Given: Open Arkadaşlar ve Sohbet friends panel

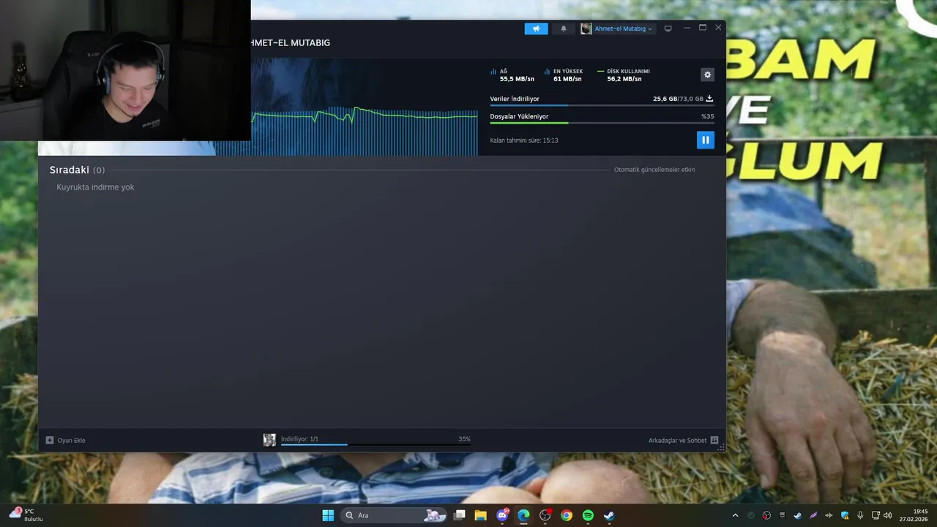Looking at the screenshot, I should [x=677, y=441].
